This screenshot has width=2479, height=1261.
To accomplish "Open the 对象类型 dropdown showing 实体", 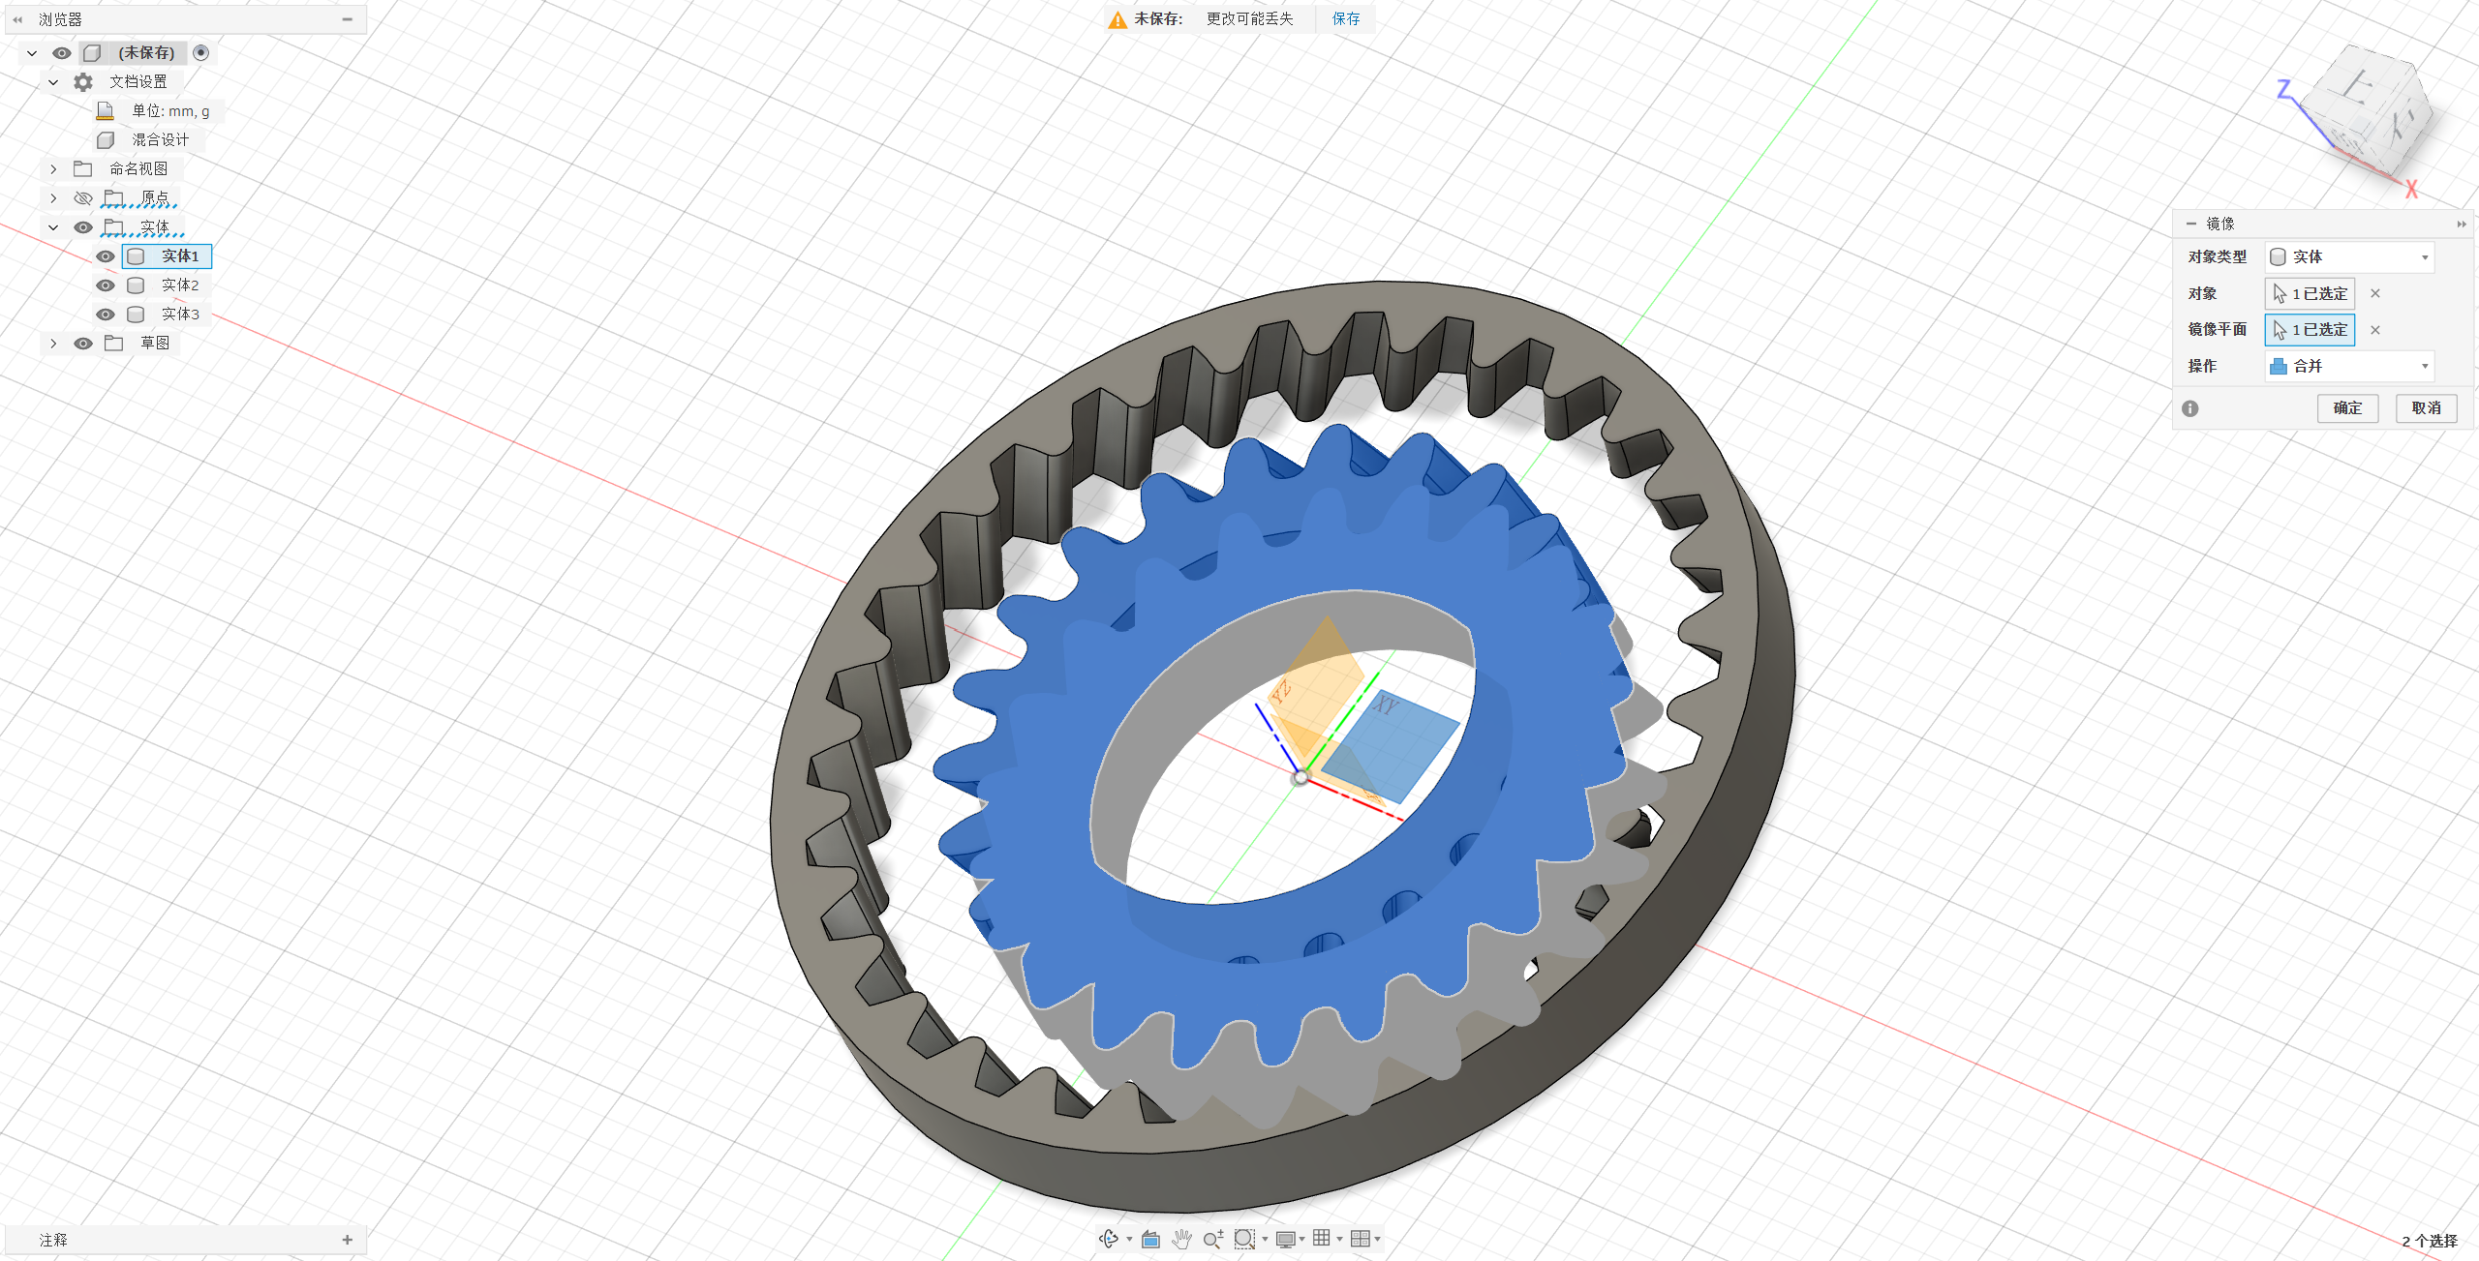I will click(x=2349, y=257).
